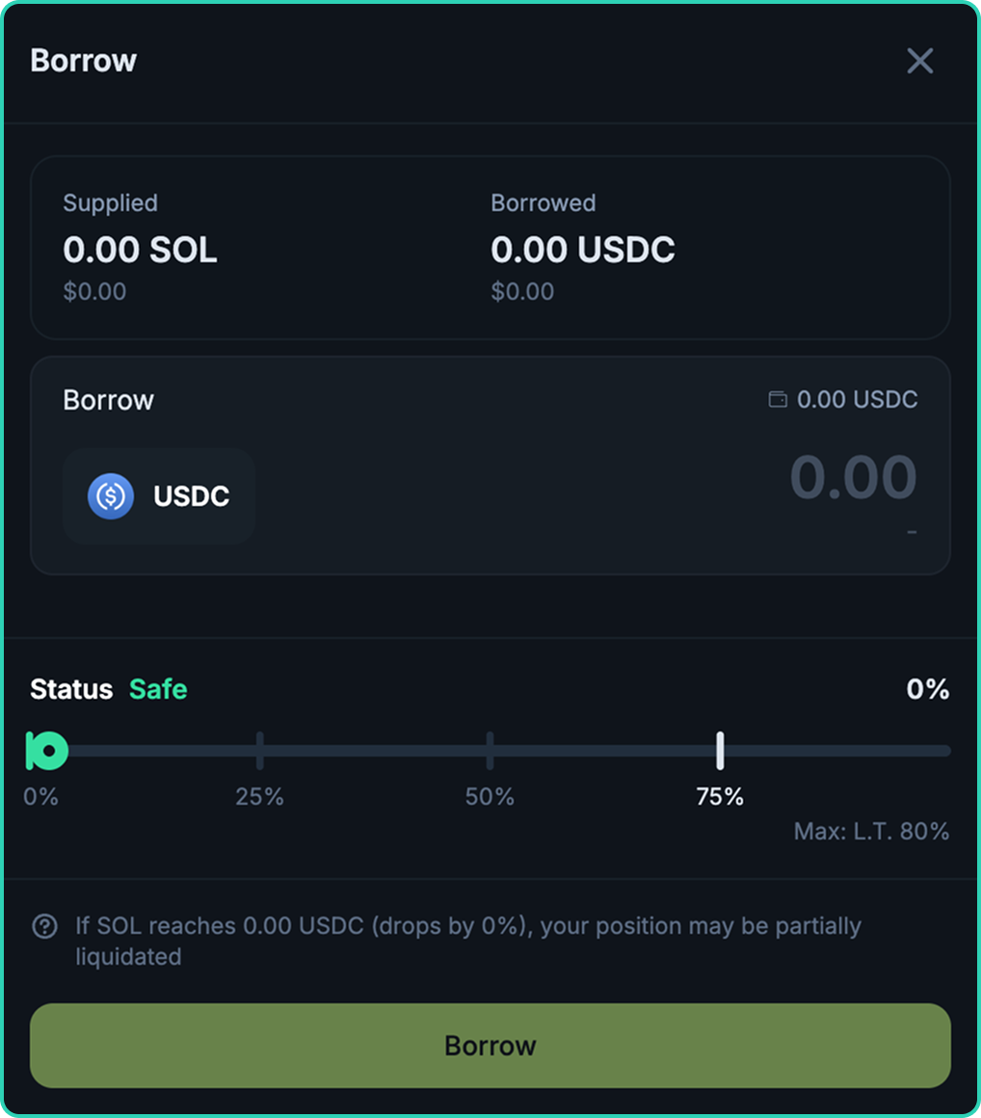Click the Borrowed 0.00 USDC amount
The image size is (981, 1118).
(x=582, y=250)
